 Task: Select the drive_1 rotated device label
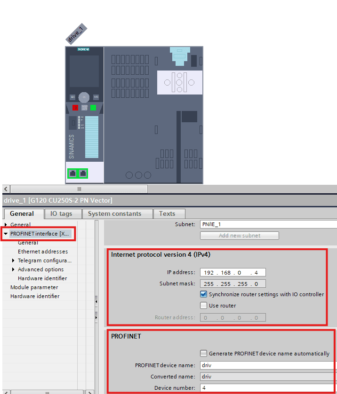tap(76, 34)
